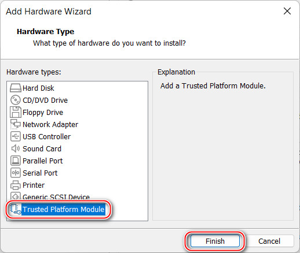Pick the Floppy Drive diskette icon
This screenshot has width=300, height=253.
[16, 112]
